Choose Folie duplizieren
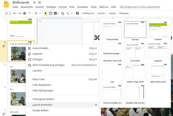173x116 pixels. [x=63, y=85]
